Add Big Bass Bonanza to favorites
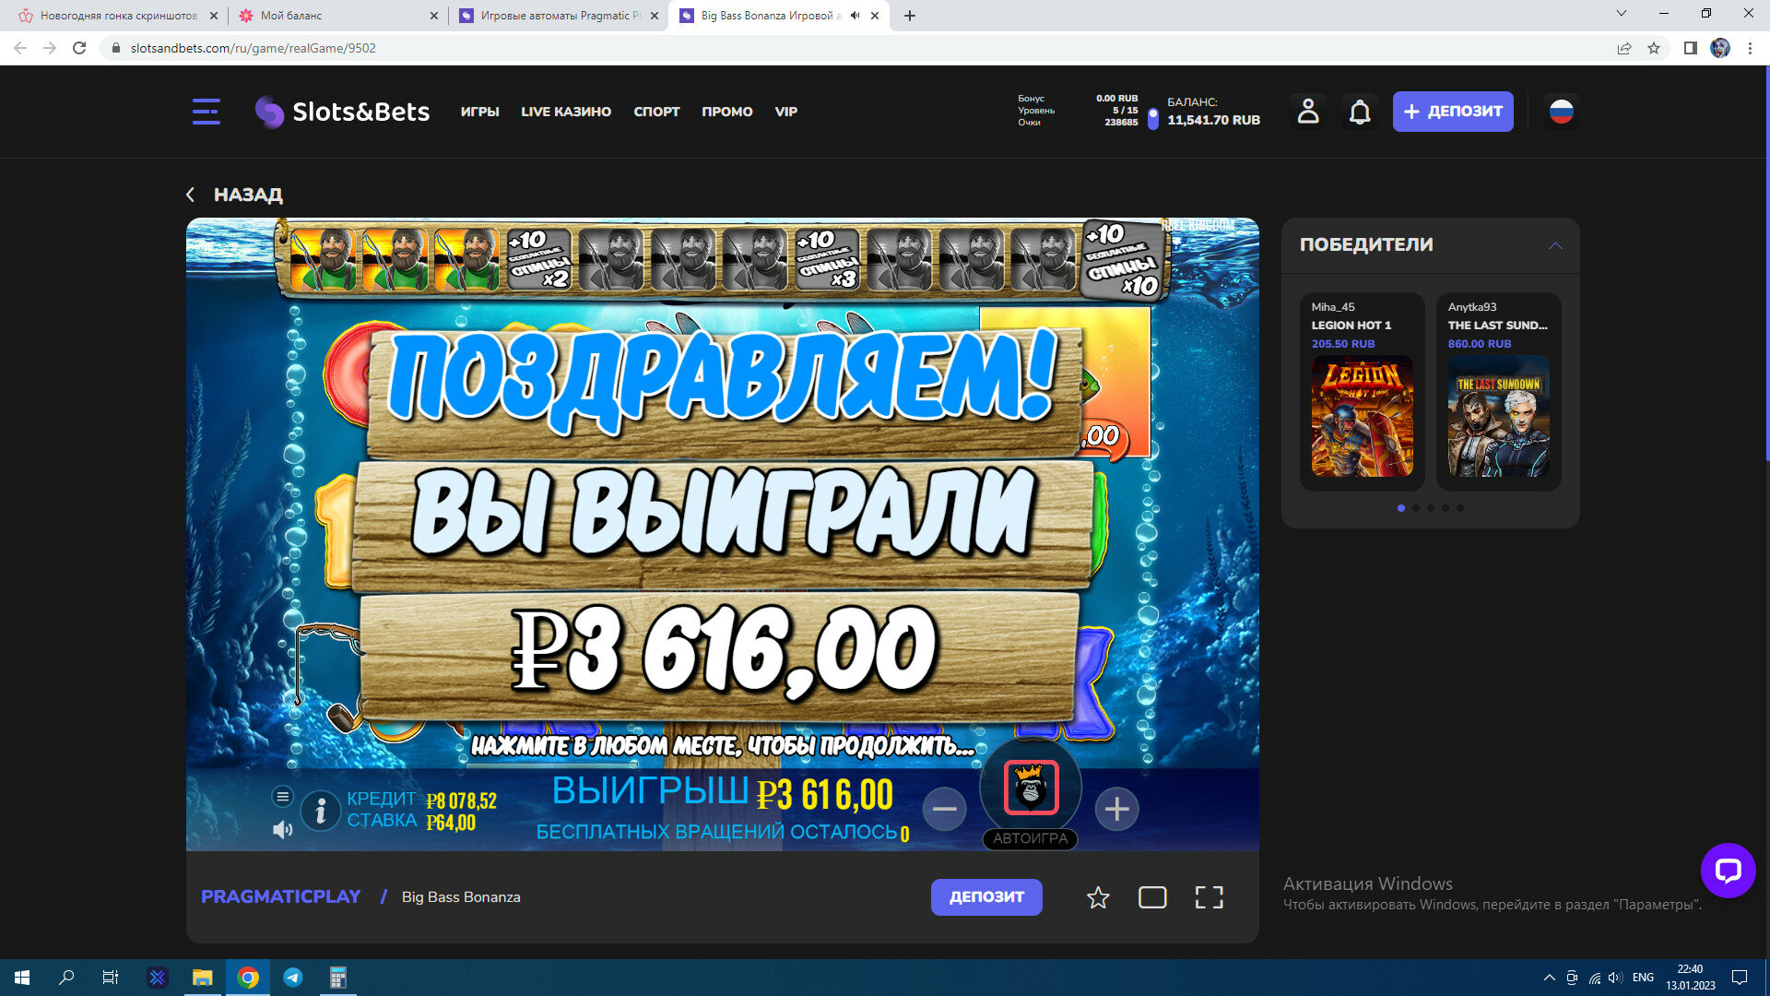 (1097, 897)
